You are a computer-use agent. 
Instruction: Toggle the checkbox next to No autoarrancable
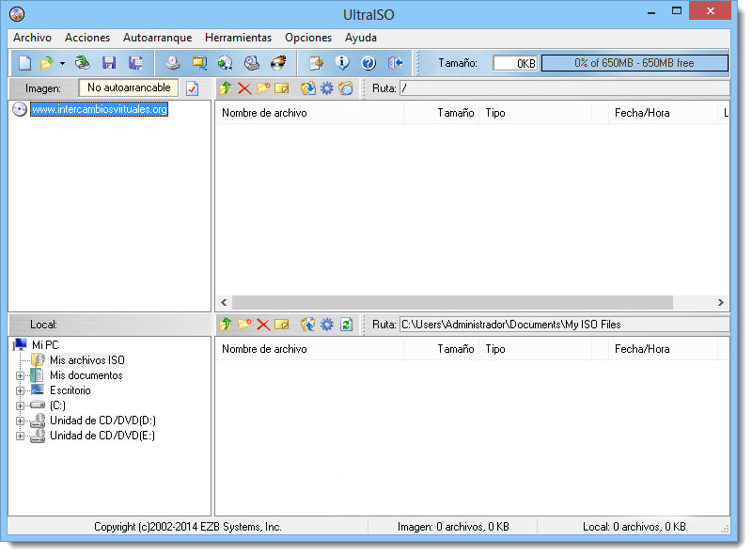(x=195, y=87)
